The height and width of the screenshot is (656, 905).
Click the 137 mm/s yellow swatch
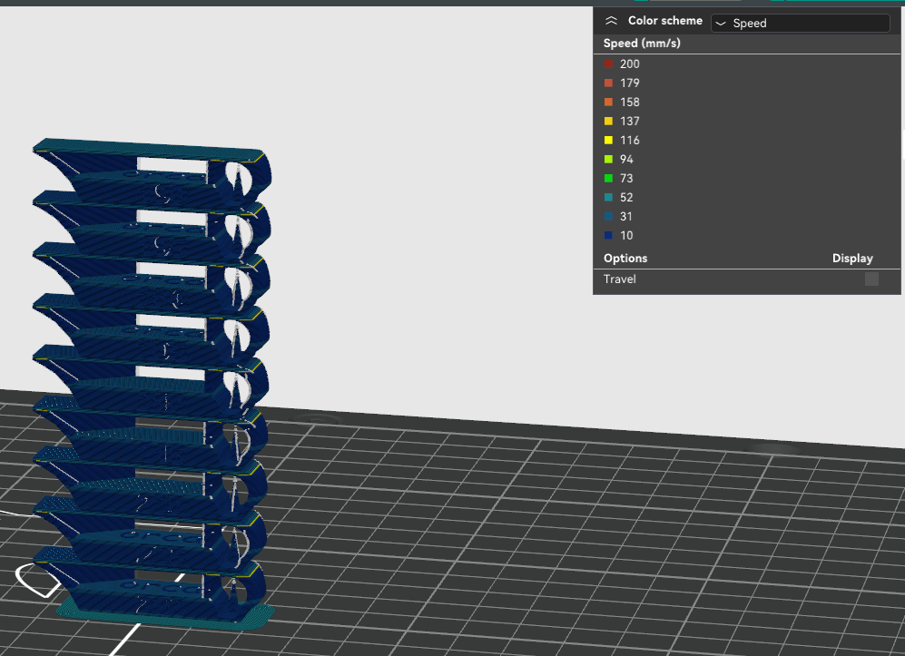click(x=608, y=122)
